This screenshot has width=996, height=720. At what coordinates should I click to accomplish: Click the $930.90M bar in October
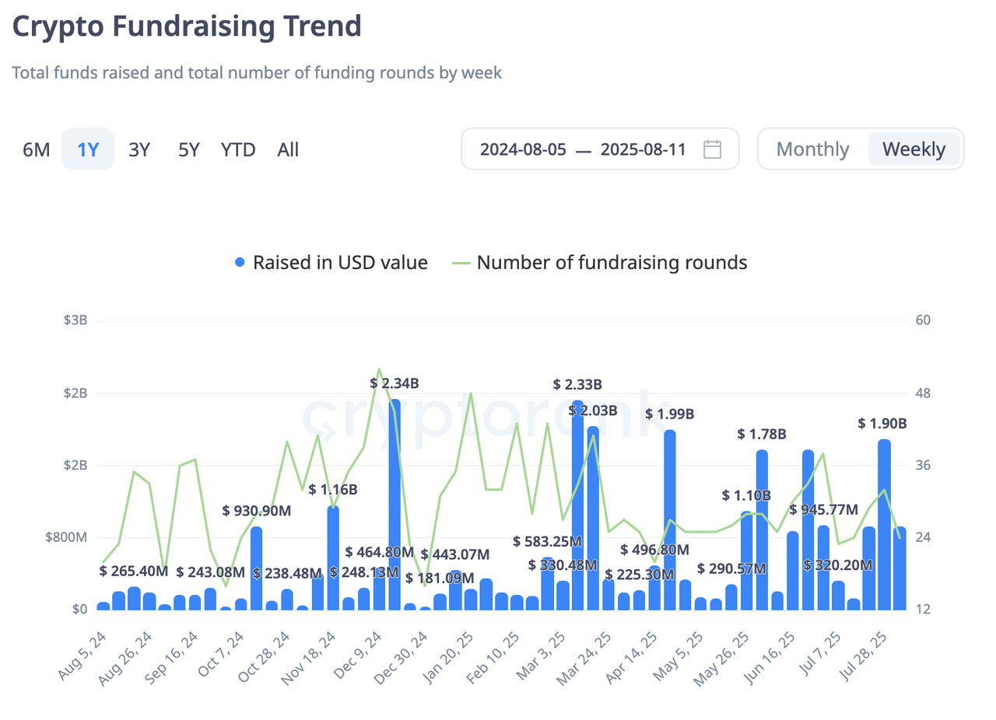pyautogui.click(x=256, y=568)
